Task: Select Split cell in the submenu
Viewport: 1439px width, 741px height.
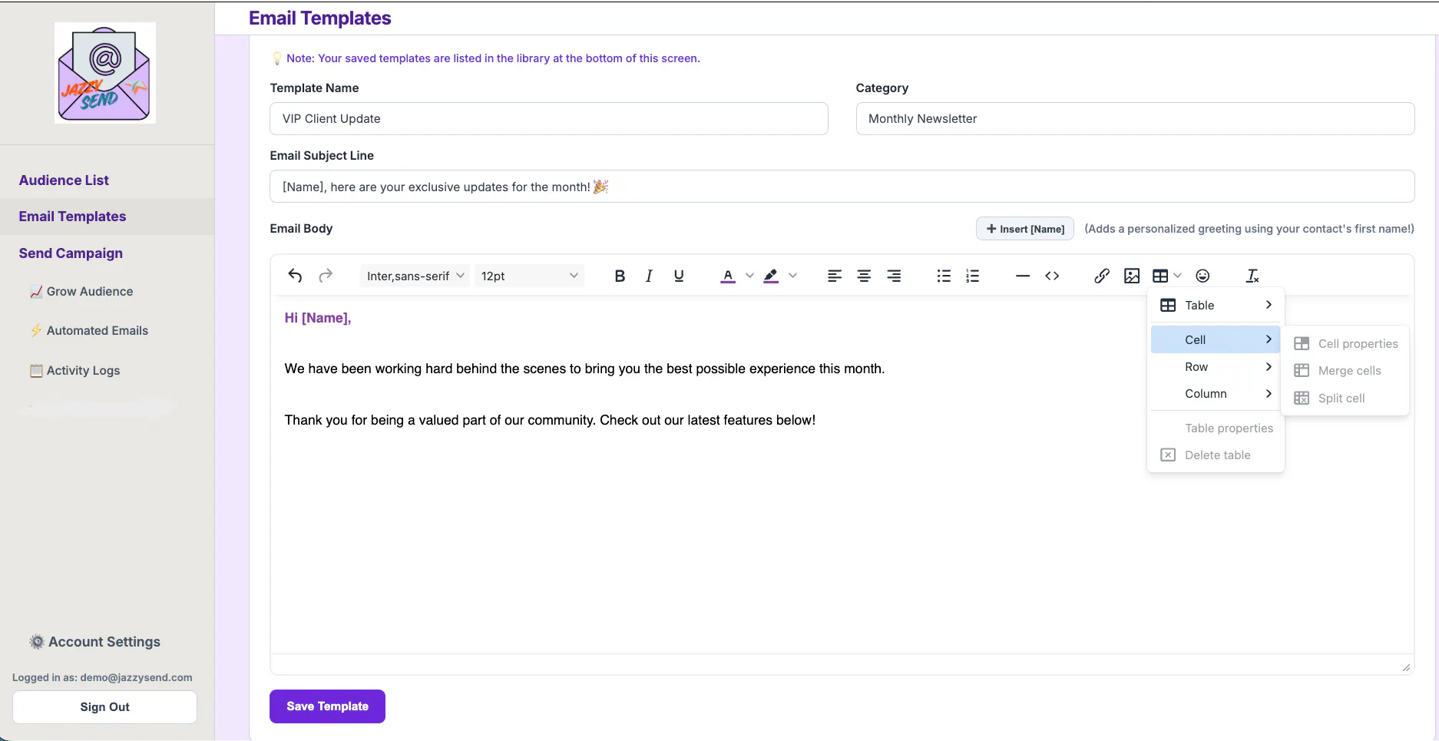Action: pos(1345,398)
